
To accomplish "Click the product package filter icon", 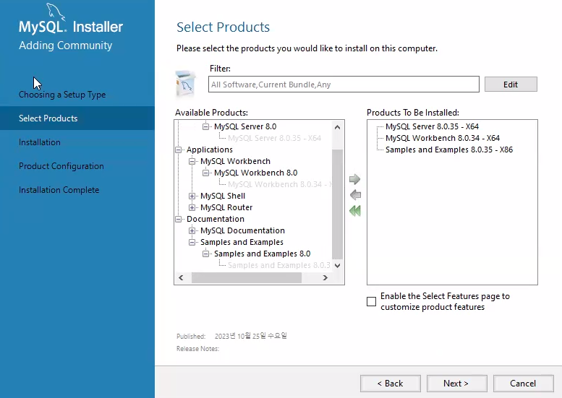I will pyautogui.click(x=186, y=84).
